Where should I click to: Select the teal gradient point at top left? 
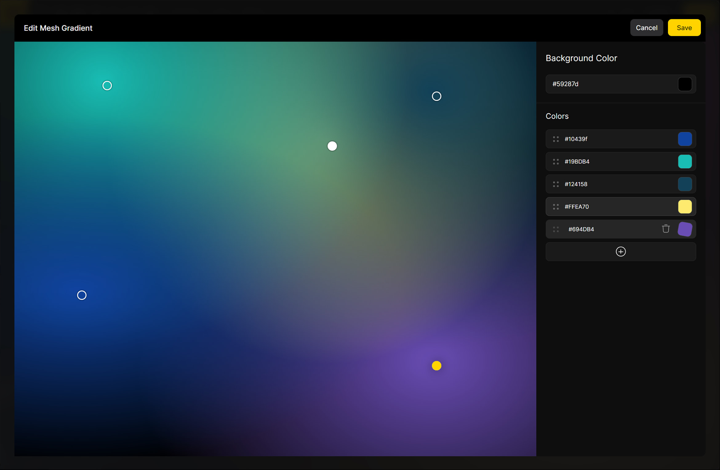coord(107,86)
